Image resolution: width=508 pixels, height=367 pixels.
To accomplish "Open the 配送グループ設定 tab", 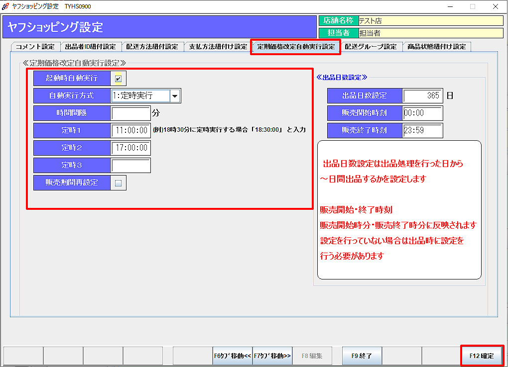I will (371, 47).
